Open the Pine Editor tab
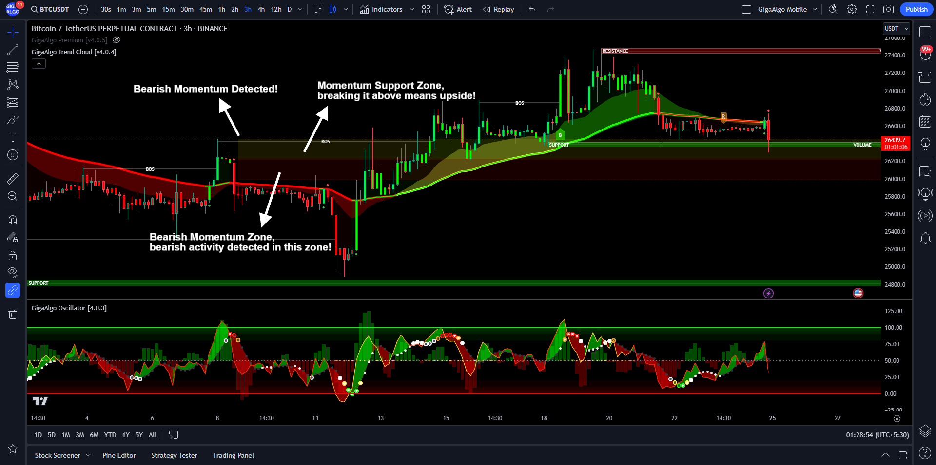The width and height of the screenshot is (936, 465). (119, 455)
